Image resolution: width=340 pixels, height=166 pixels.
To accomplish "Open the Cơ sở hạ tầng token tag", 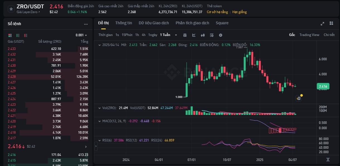I will 217,12.
